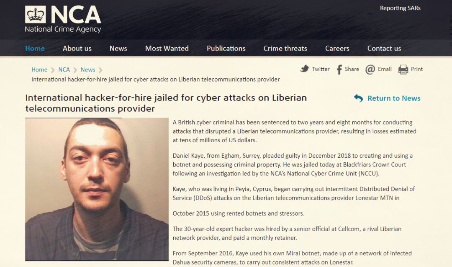Click the Facebook share icon

pos(339,69)
